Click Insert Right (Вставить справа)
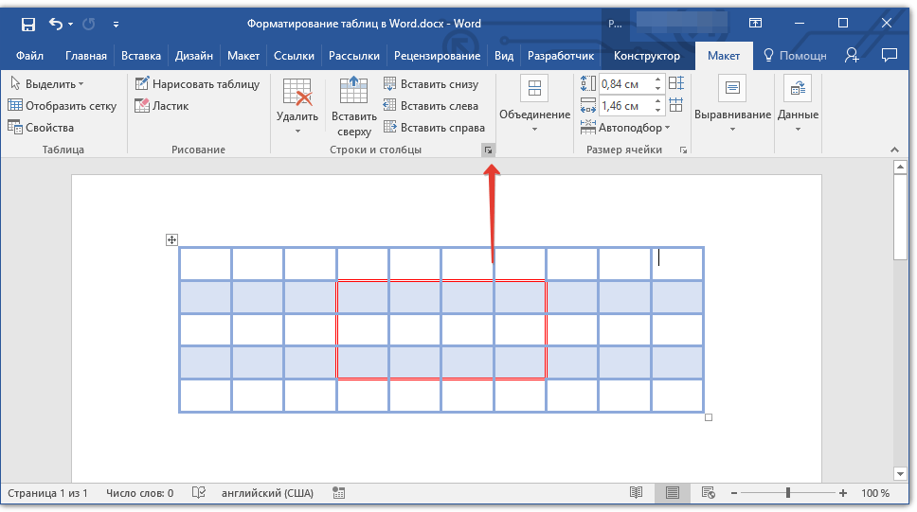Viewport: 917px width, 512px height. 434,128
